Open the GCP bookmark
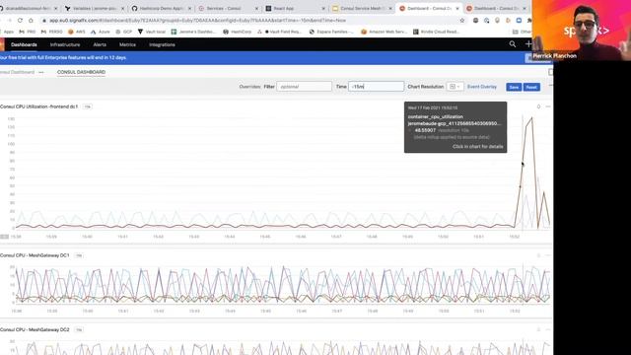 [124, 32]
